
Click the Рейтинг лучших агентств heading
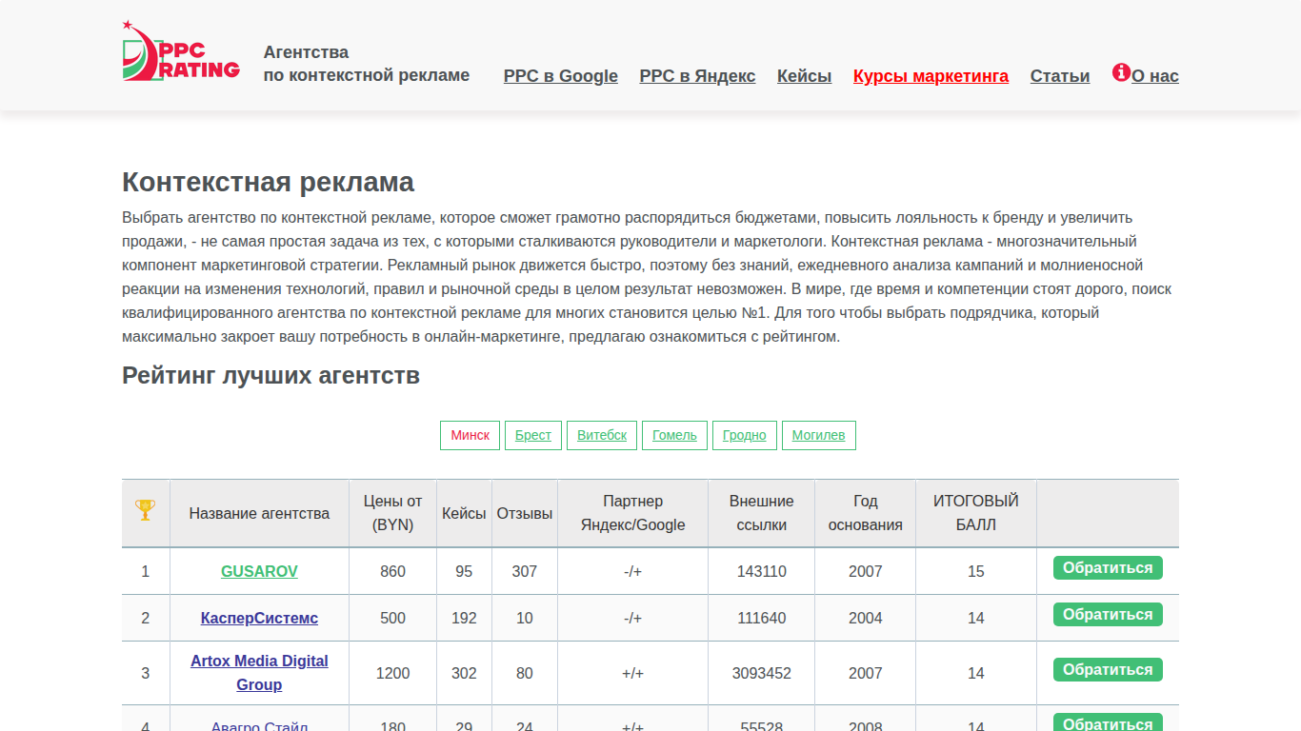point(271,375)
